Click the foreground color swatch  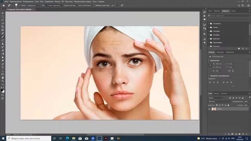[x=2, y=90]
